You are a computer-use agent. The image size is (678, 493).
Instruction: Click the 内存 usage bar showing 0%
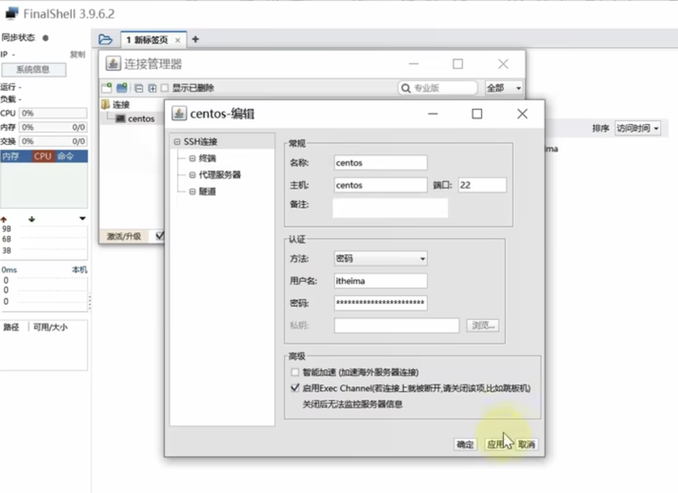[53, 127]
